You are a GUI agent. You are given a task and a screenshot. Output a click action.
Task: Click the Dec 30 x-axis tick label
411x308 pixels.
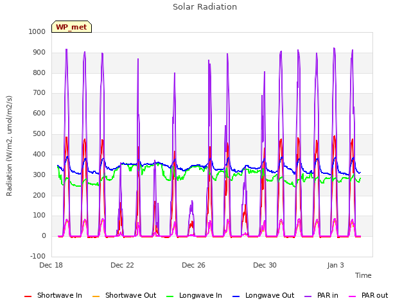(x=265, y=265)
